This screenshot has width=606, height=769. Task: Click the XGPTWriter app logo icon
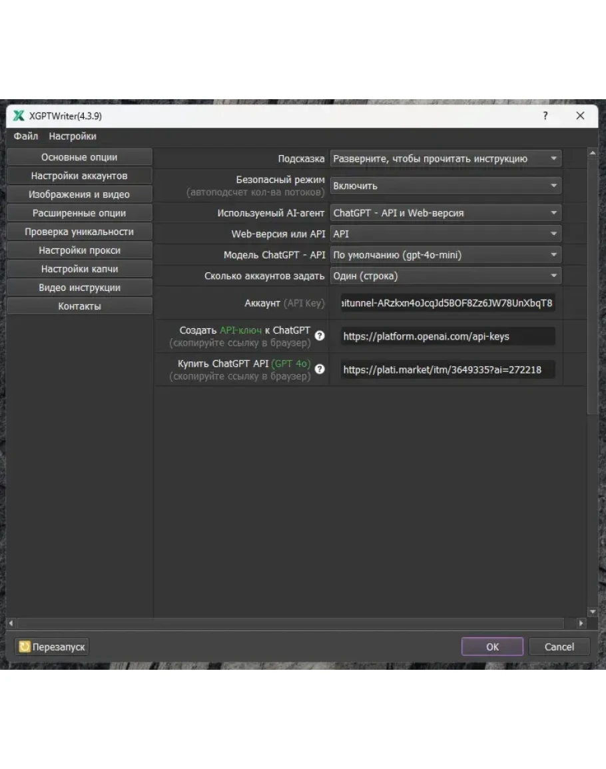tap(19, 116)
